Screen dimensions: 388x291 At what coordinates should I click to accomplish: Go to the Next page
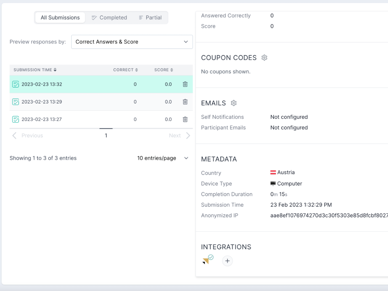[x=180, y=136]
